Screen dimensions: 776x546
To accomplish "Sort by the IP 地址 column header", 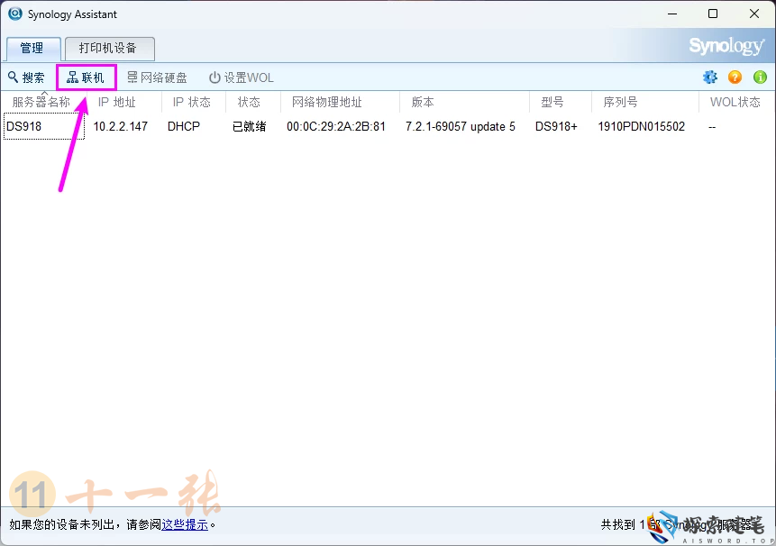I will tap(117, 102).
